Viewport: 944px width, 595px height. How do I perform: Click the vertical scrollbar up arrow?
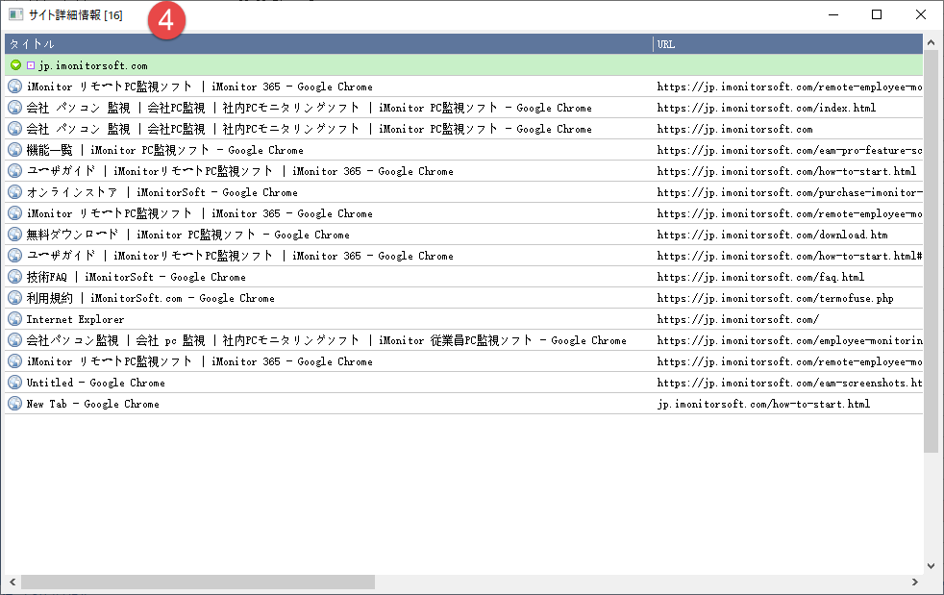click(931, 43)
